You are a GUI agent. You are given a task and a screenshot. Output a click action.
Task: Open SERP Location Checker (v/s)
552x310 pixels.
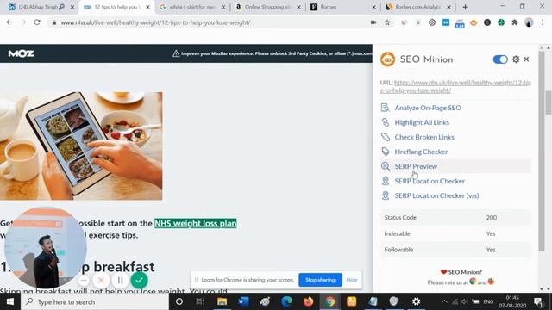coord(436,195)
